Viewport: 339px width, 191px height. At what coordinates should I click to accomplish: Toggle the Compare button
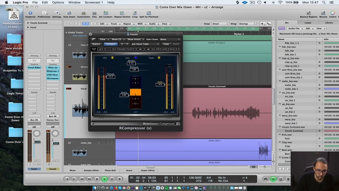pyautogui.click(x=111, y=44)
